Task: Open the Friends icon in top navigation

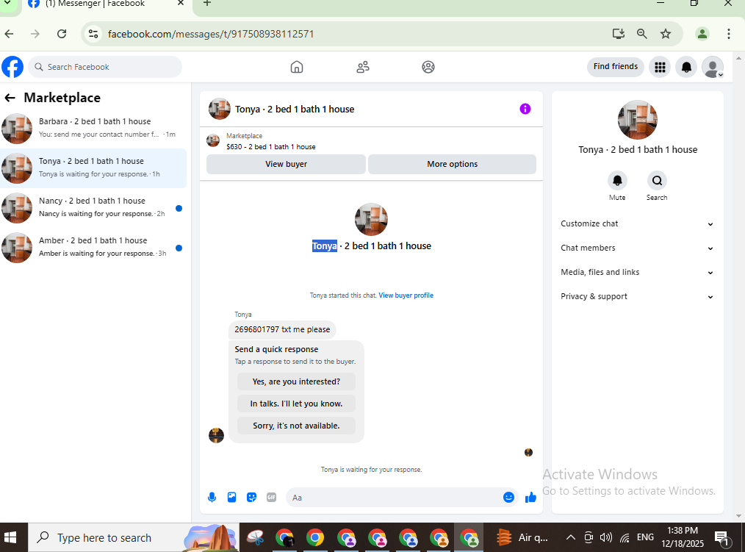Action: (x=363, y=67)
